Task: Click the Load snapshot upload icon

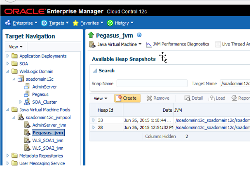Action: click(x=211, y=98)
